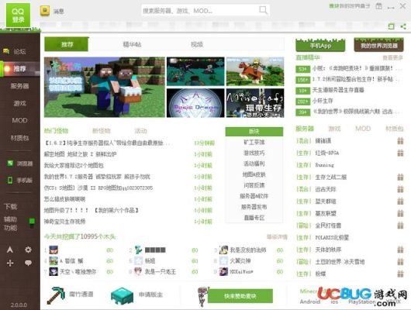The width and height of the screenshot is (411, 310).
Task: Open 下载 downloads in sidebar
Action: pos(11,206)
